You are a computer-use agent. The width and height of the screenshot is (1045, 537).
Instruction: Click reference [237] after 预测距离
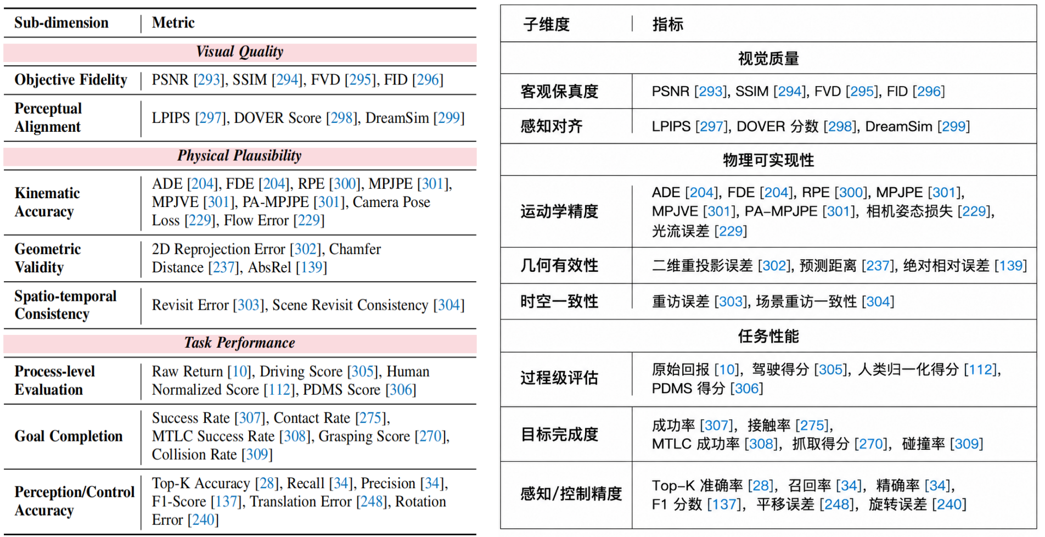point(878,266)
